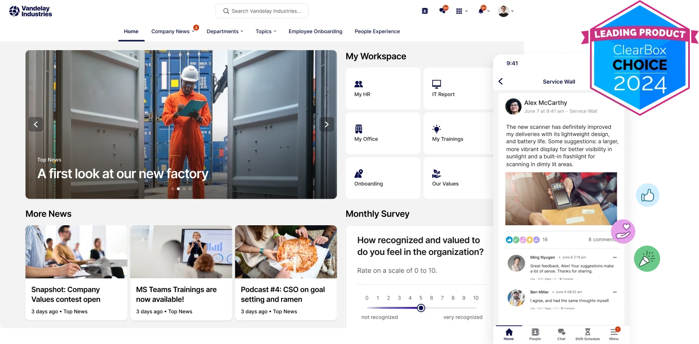This screenshot has width=699, height=344.
Task: Open the My Office workspace tile
Action: 383,133
